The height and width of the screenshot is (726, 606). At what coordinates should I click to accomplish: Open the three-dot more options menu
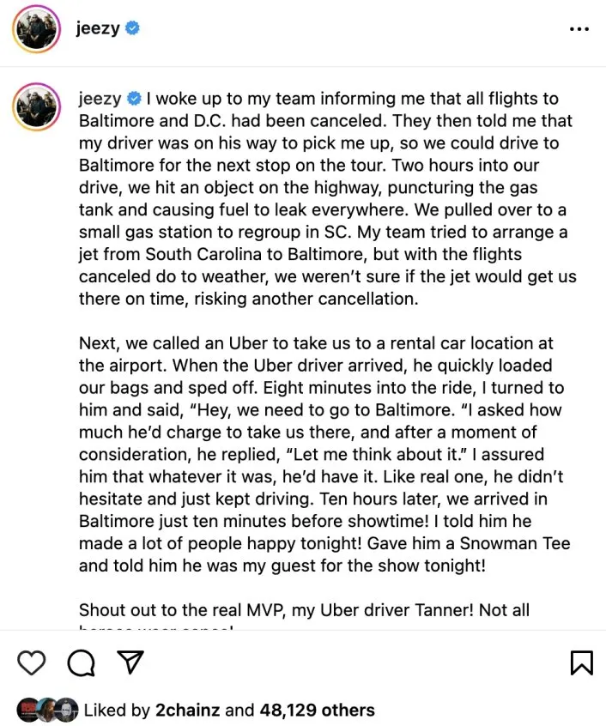(x=579, y=29)
